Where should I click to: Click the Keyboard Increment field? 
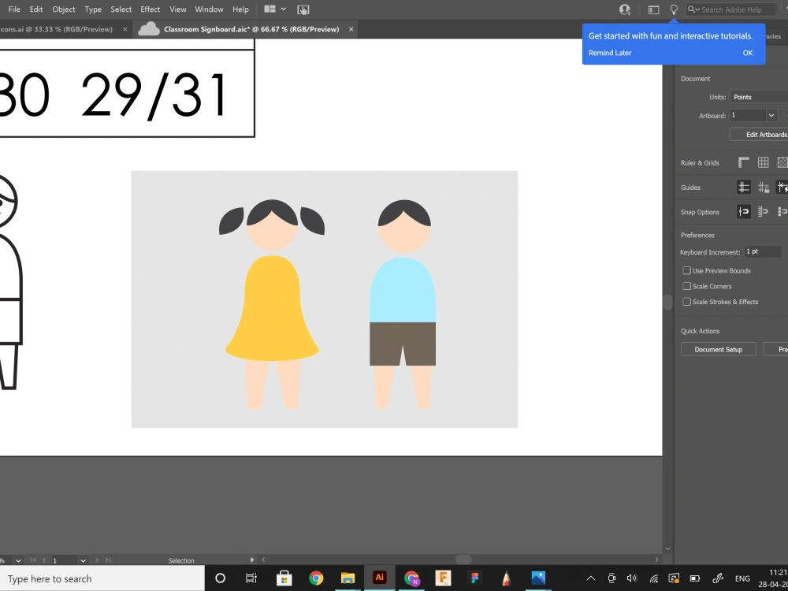[x=762, y=252]
